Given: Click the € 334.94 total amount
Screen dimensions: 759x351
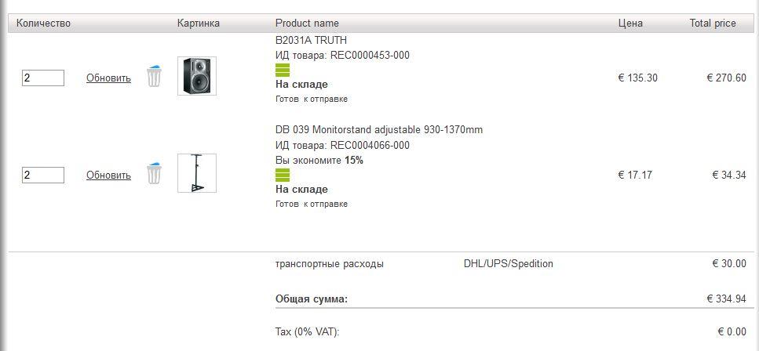Looking at the screenshot, I should (x=726, y=299).
